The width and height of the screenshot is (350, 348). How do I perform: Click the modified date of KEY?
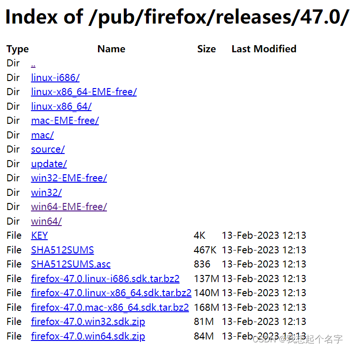[264, 236]
